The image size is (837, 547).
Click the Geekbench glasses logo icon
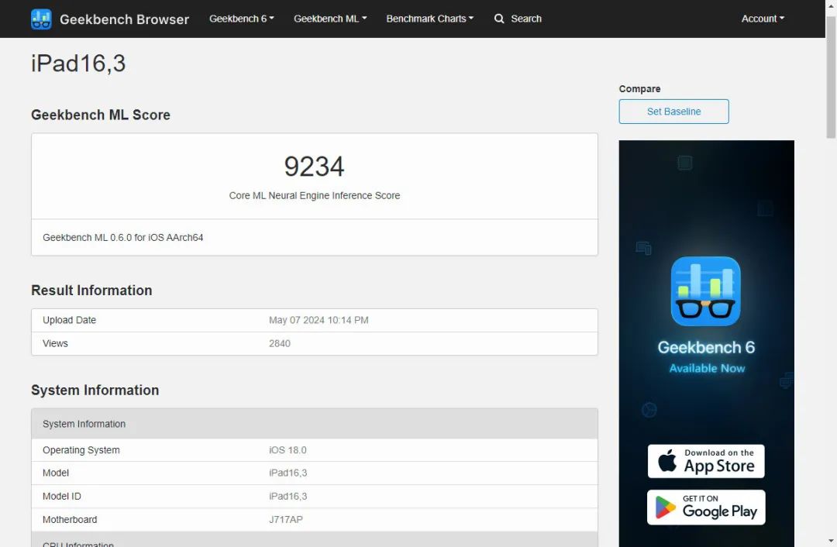click(x=41, y=19)
